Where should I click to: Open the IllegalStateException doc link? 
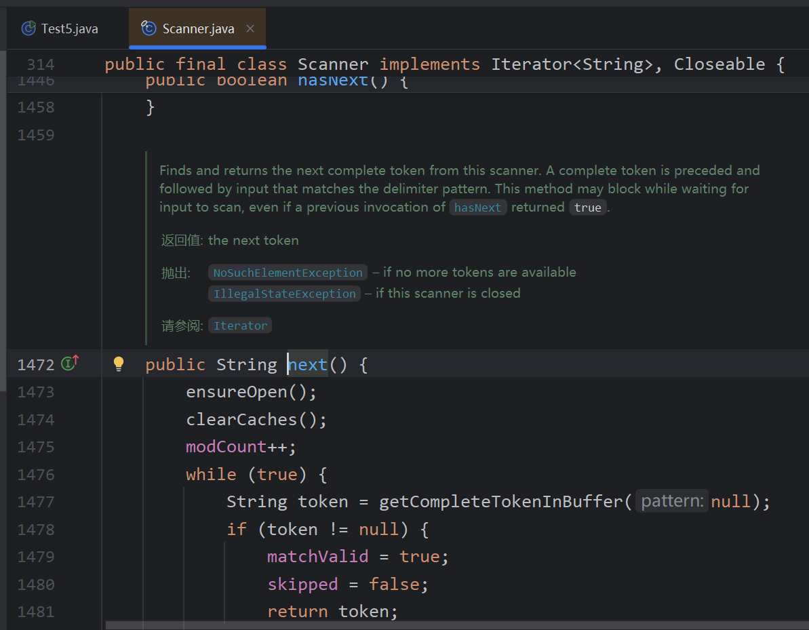(284, 294)
